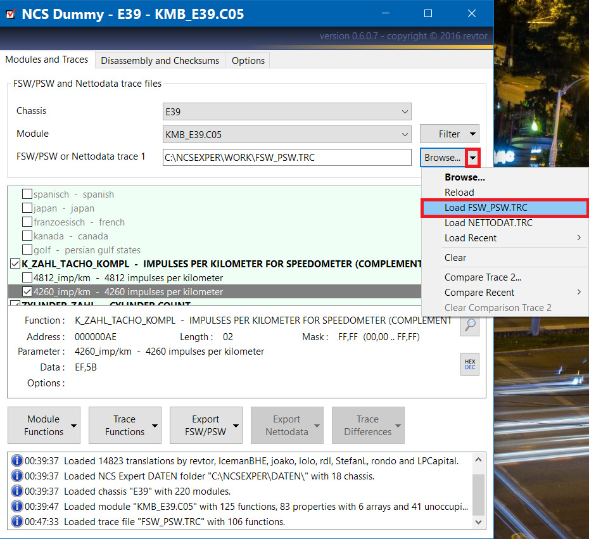This screenshot has height=539, width=589.
Task: Switch to Disassembly and Checksums tab
Action: (x=160, y=60)
